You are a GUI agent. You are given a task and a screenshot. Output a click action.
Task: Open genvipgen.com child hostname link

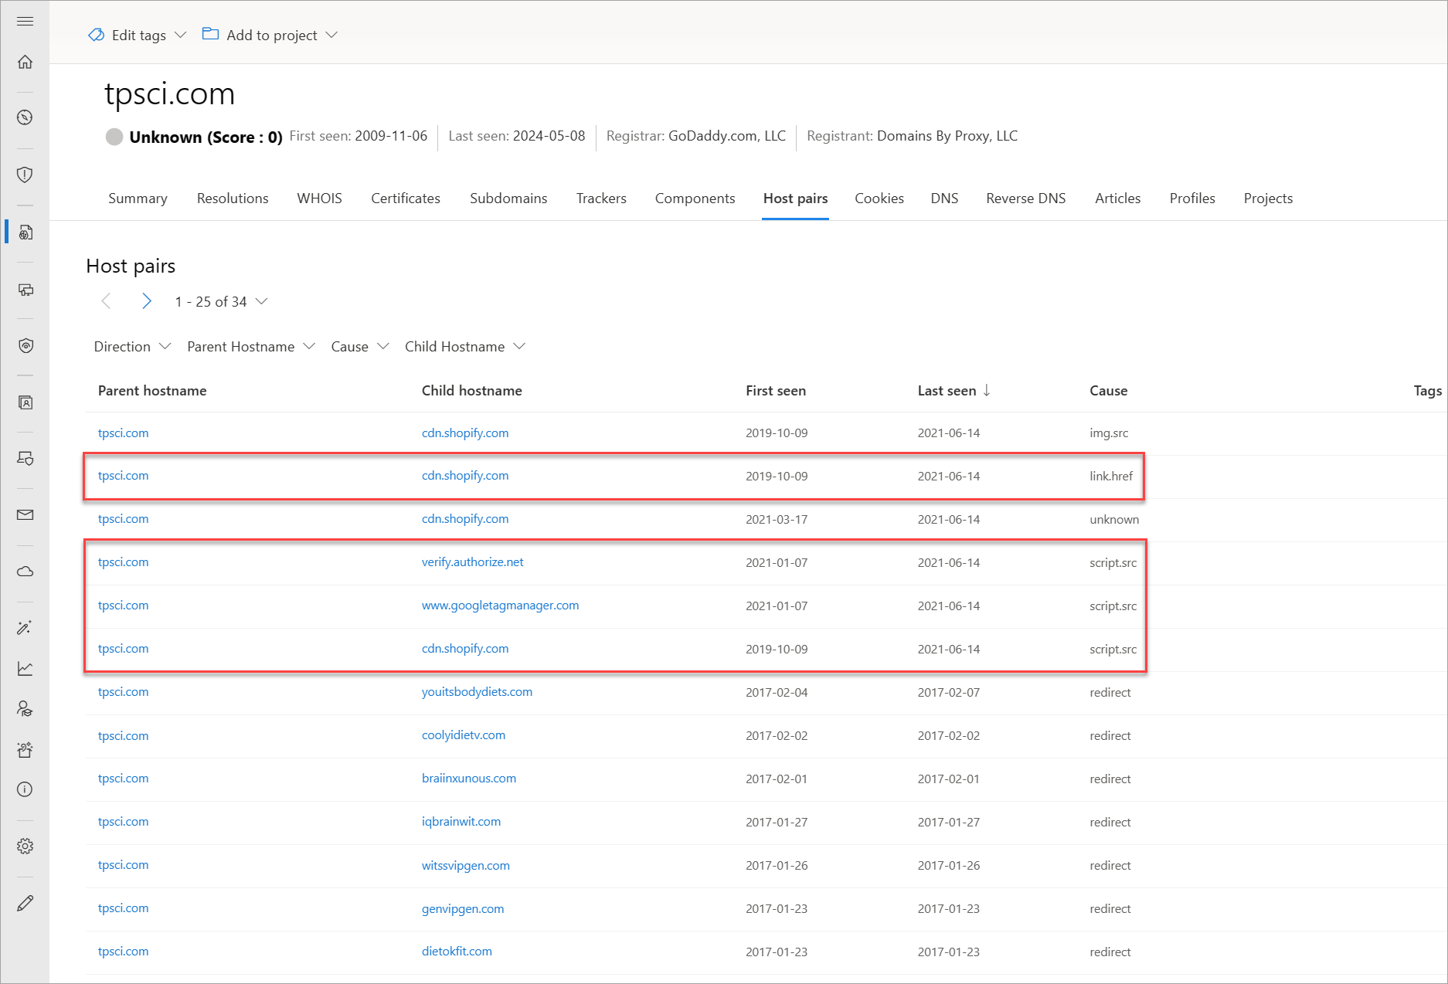[x=463, y=908]
